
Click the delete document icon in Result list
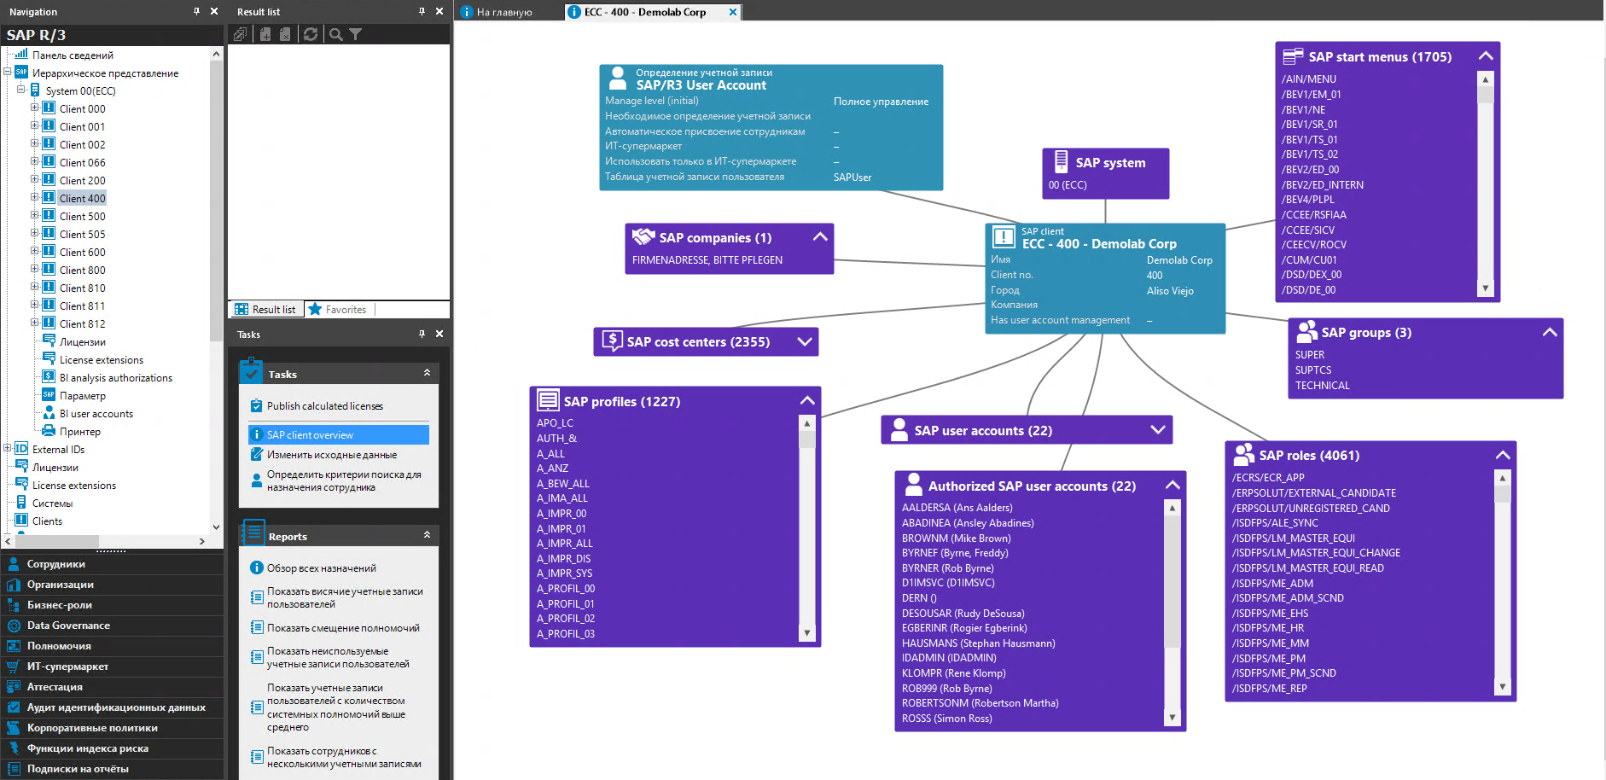(285, 34)
